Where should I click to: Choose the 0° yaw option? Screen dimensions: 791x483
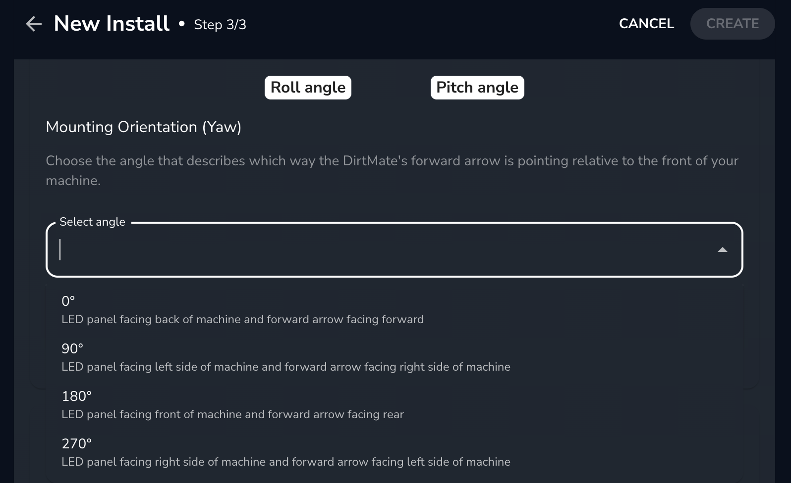pyautogui.click(x=68, y=301)
